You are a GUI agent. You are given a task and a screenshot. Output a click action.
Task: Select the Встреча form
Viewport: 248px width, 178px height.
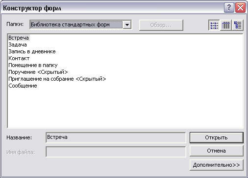point(19,38)
